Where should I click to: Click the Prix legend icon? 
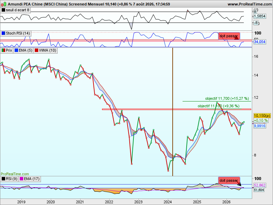pyautogui.click(x=3, y=50)
